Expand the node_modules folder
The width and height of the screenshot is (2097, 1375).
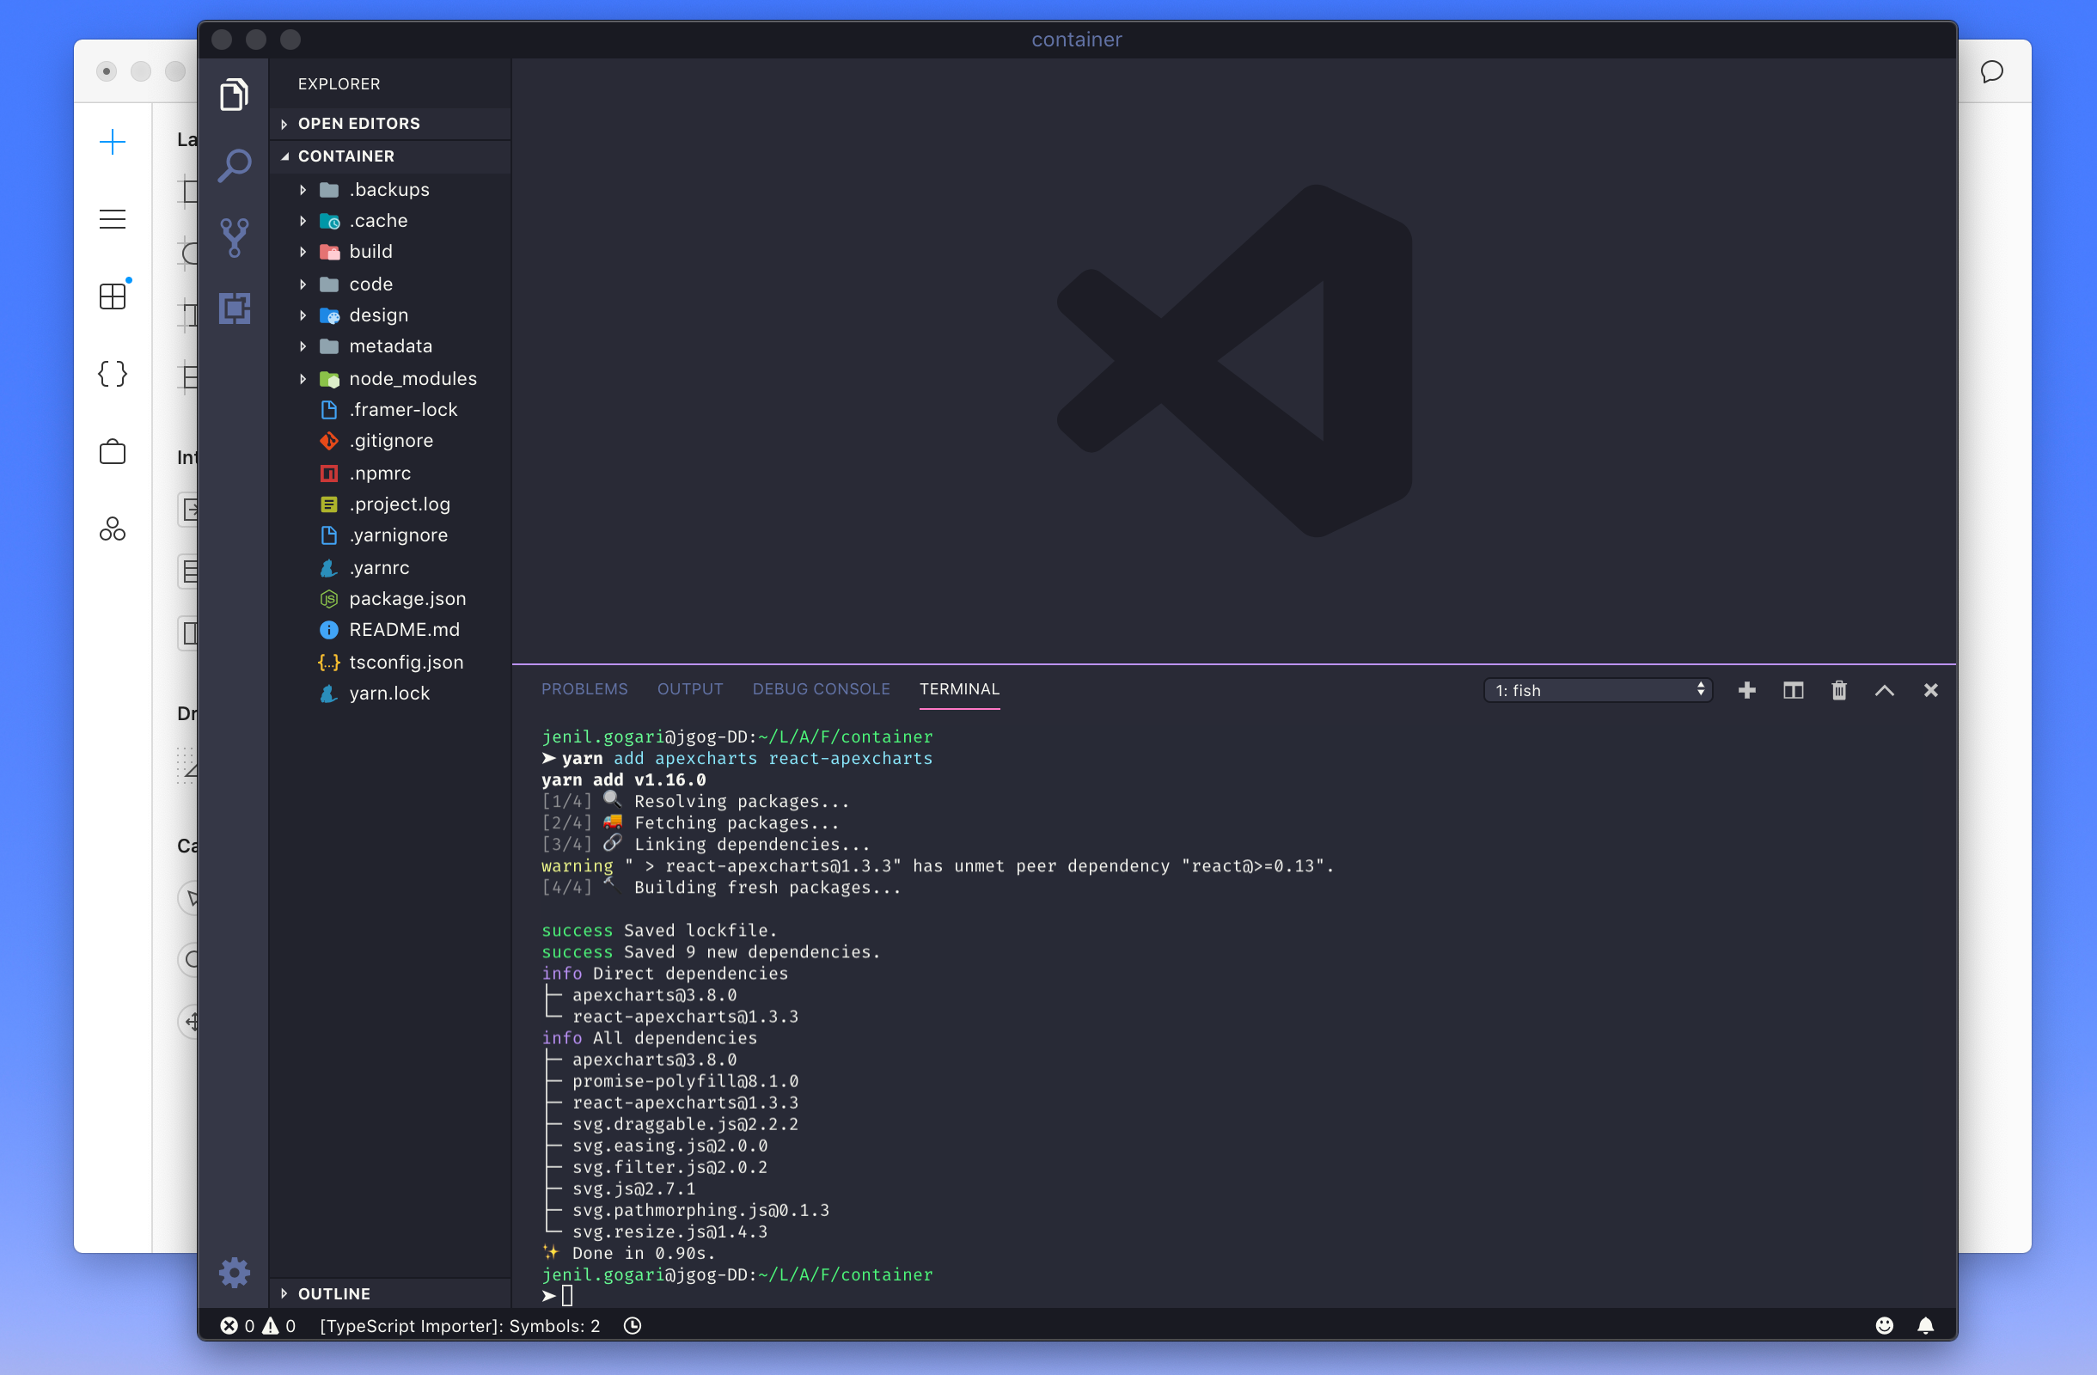(390, 378)
